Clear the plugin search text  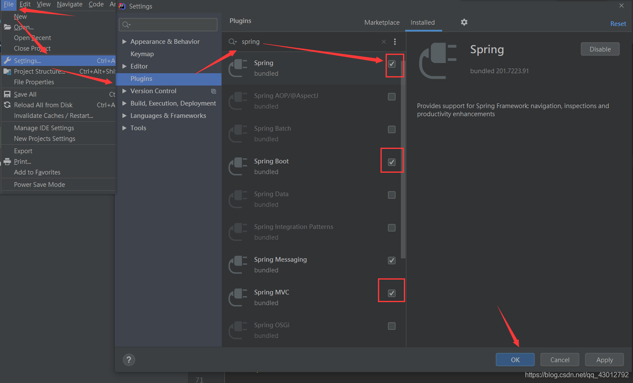coord(384,42)
